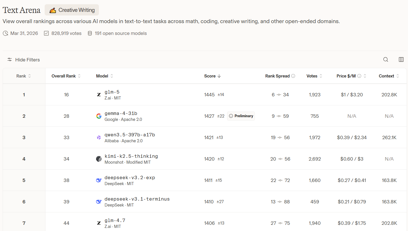This screenshot has height=231, width=408.
Task: Click the DeepSeek logo beside deepseek-v3.1-terminus
Action: [99, 202]
